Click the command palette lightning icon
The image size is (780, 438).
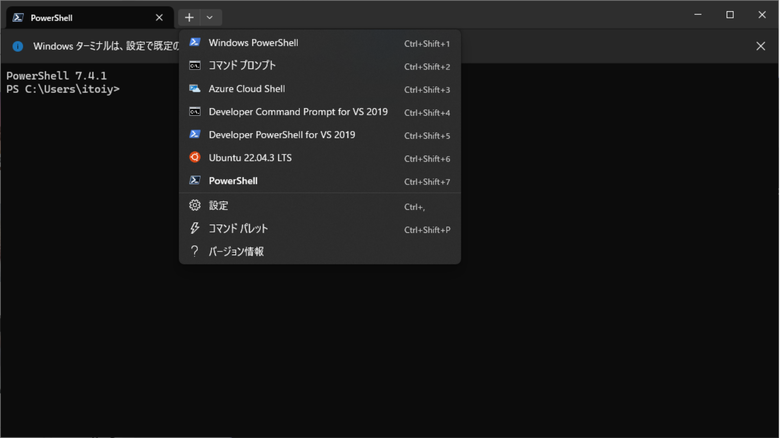[x=195, y=228]
